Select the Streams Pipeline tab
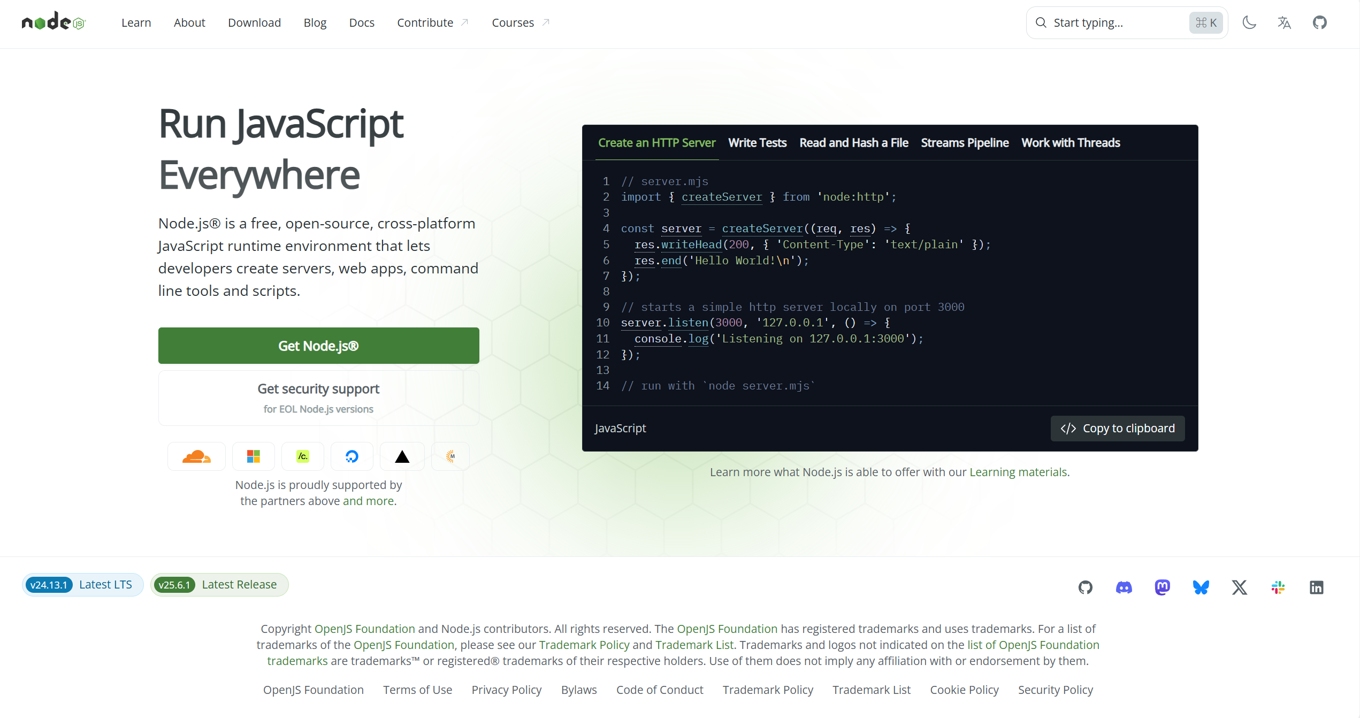This screenshot has height=718, width=1360. tap(965, 143)
